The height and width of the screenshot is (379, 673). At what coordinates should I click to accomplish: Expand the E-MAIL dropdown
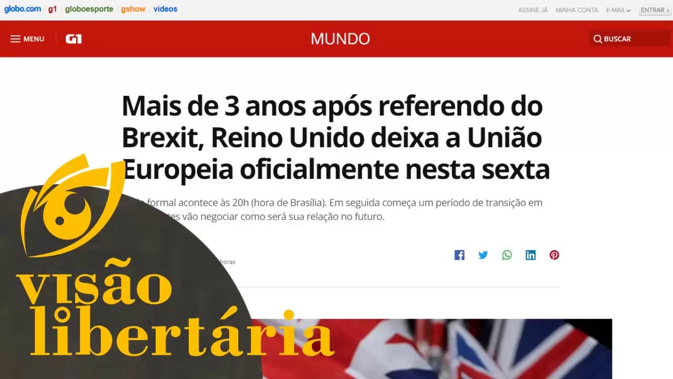(618, 10)
